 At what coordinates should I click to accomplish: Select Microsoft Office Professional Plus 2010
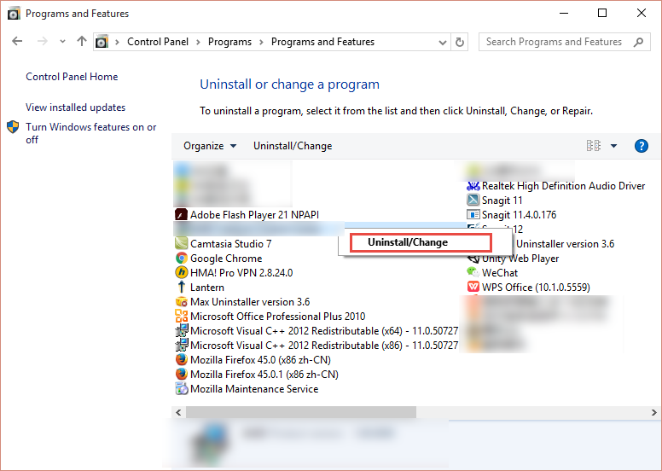(278, 317)
